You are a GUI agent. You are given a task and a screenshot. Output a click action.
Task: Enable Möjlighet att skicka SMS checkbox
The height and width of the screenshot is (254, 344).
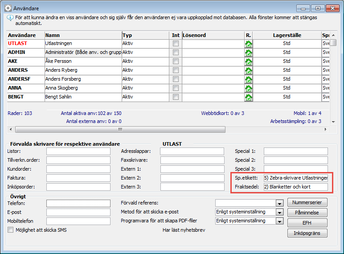(x=11, y=230)
